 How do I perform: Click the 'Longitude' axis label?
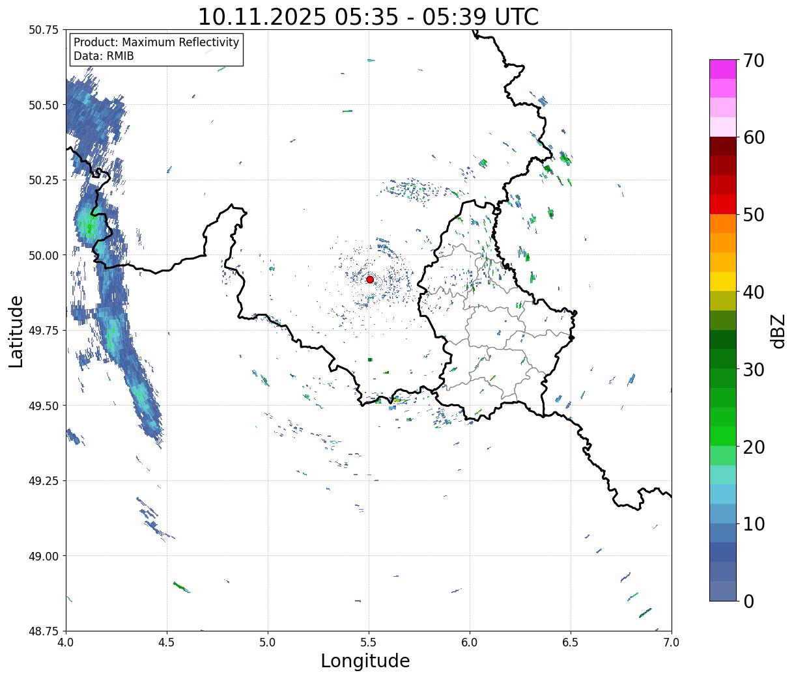[x=365, y=661]
